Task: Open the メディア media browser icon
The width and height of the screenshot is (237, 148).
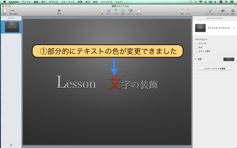Action: (x=130, y=11)
